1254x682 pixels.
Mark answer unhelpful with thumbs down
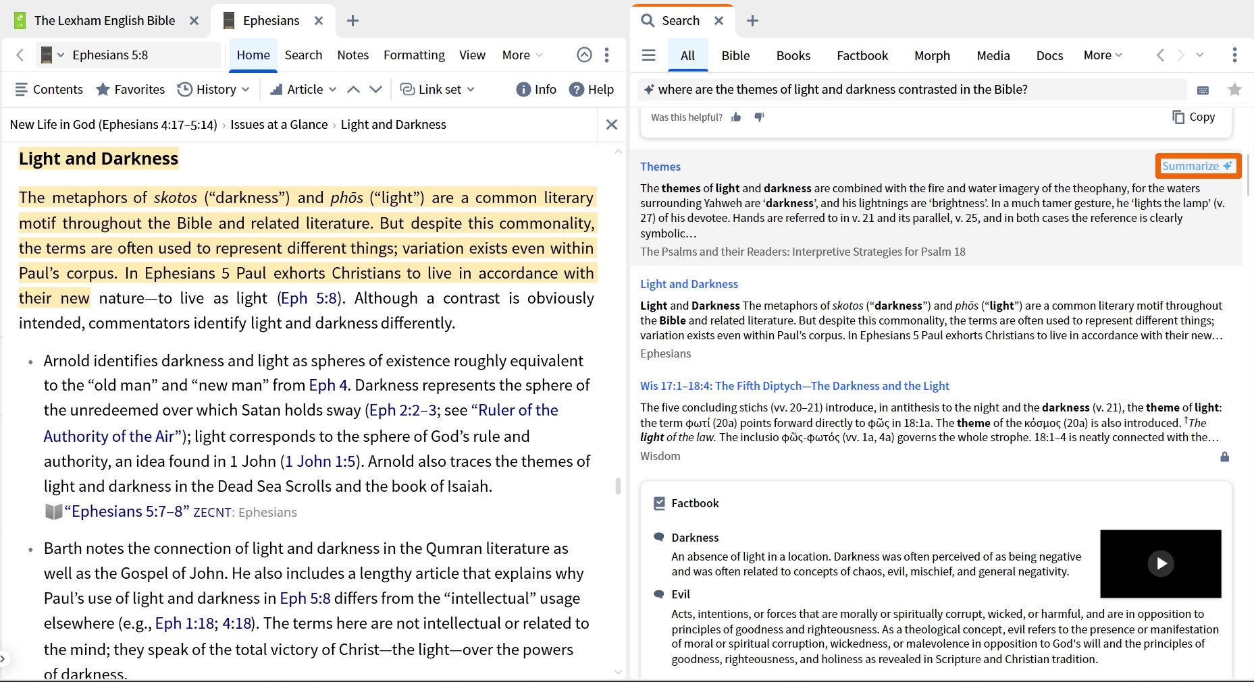tap(759, 117)
